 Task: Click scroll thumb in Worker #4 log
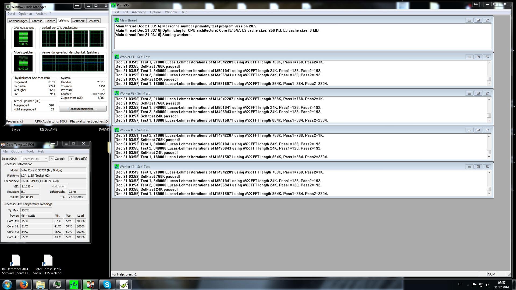coord(489,189)
